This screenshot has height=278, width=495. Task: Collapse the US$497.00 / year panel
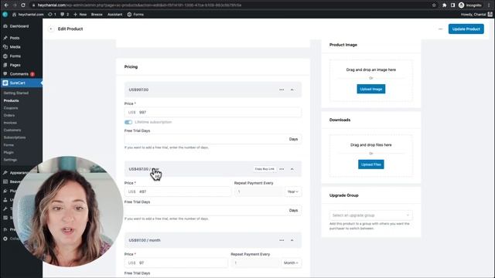coord(292,169)
